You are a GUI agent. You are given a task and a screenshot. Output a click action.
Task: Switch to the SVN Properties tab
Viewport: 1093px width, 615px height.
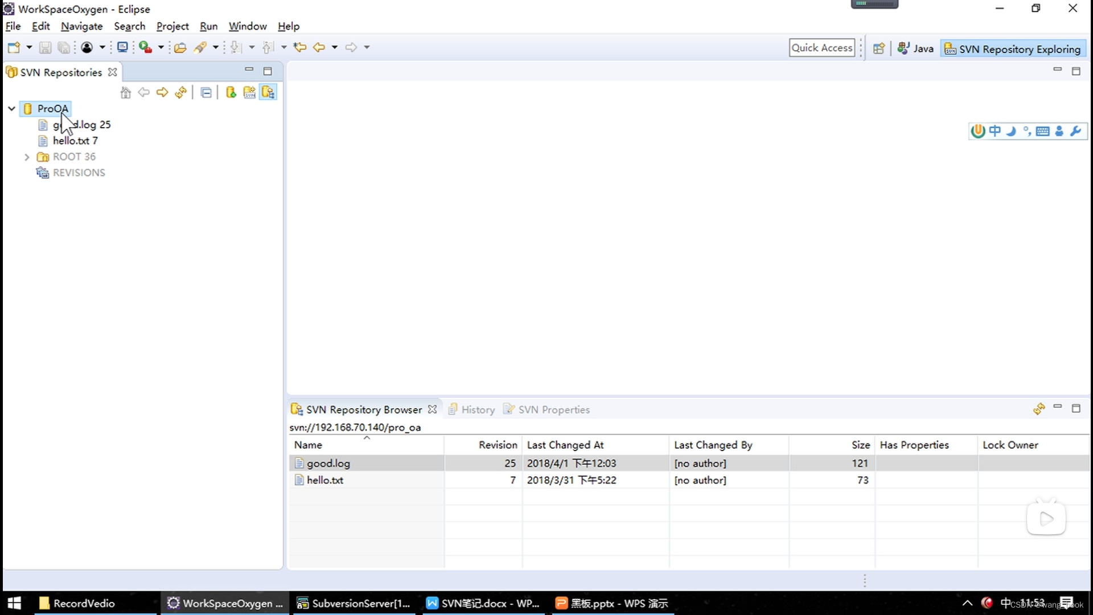pyautogui.click(x=546, y=409)
